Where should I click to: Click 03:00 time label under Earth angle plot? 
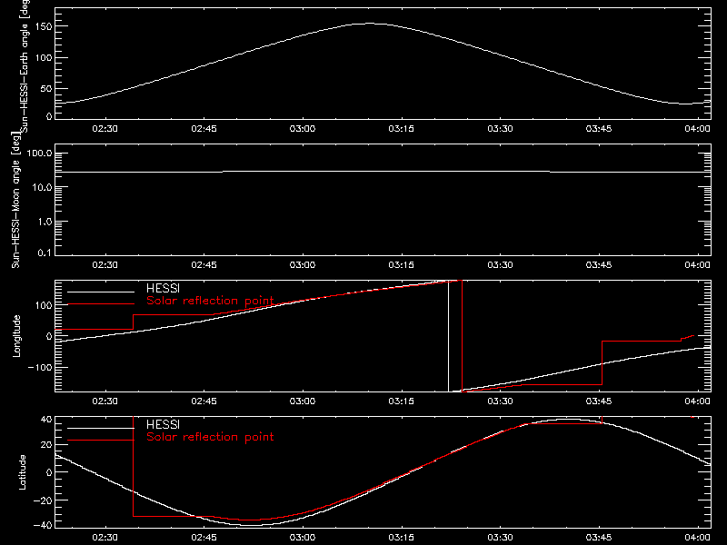tap(303, 129)
